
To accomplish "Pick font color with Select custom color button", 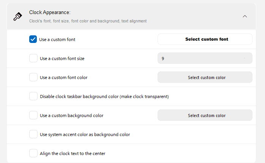I will [205, 77].
